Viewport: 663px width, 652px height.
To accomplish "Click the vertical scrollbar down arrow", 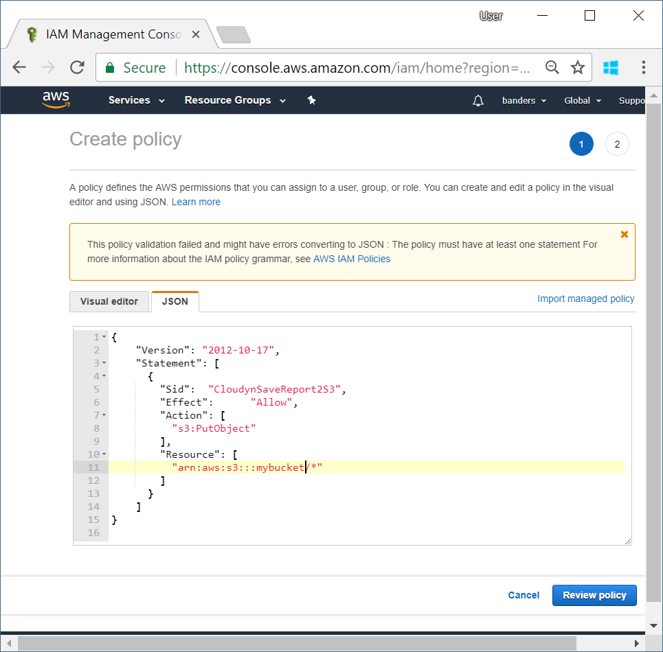I will (x=653, y=625).
